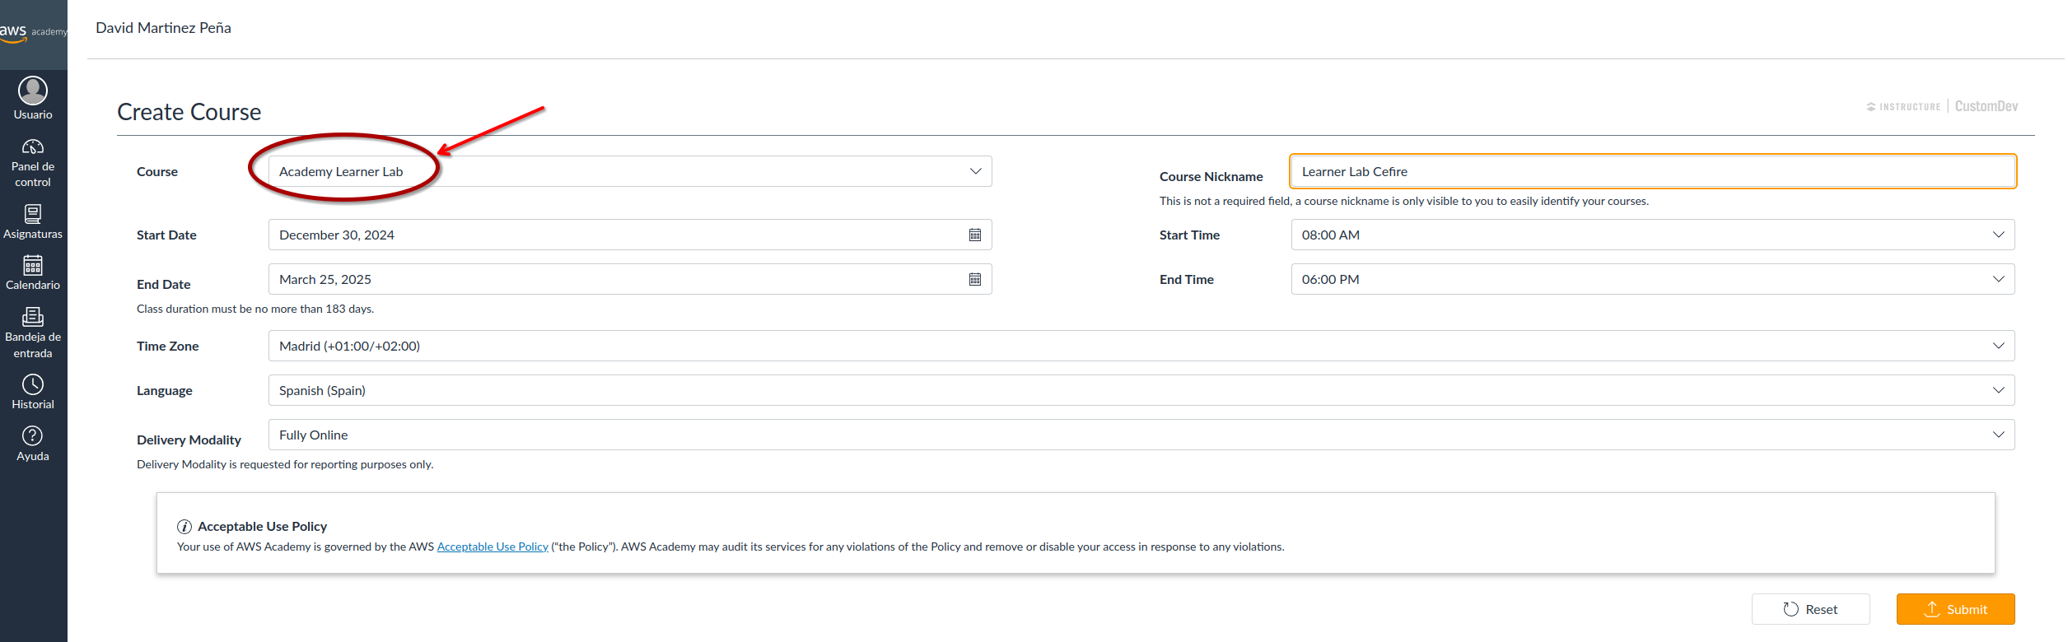The width and height of the screenshot is (2068, 642).
Task: Go to Panel de control dashboard
Action: (x=33, y=147)
